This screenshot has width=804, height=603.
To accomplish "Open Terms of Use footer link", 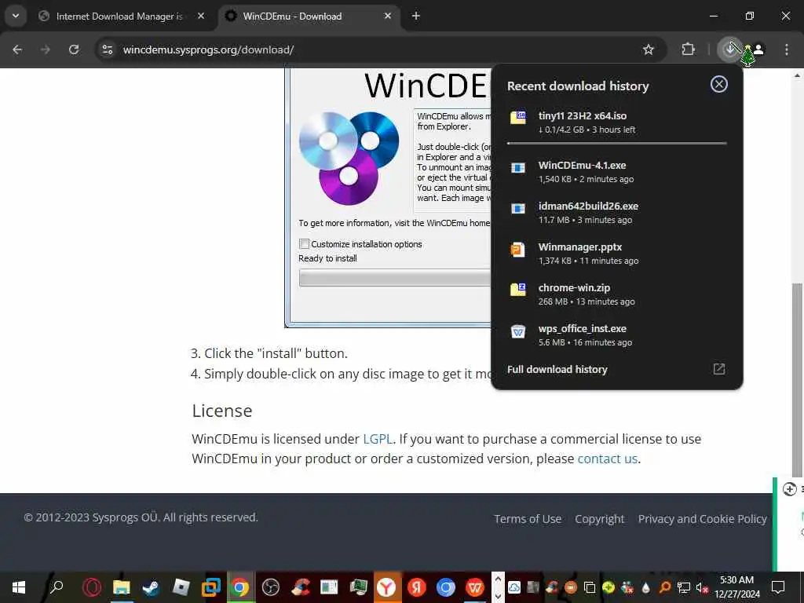I will [528, 519].
